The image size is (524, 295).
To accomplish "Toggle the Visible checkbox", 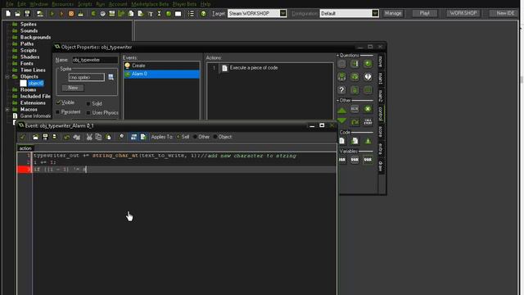I will (x=58, y=102).
